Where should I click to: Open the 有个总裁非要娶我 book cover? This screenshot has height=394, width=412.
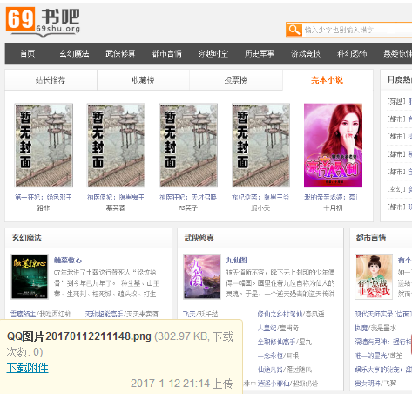(374, 276)
